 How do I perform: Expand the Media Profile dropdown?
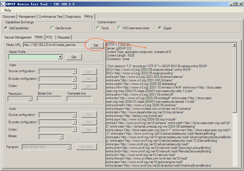click(x=60, y=57)
